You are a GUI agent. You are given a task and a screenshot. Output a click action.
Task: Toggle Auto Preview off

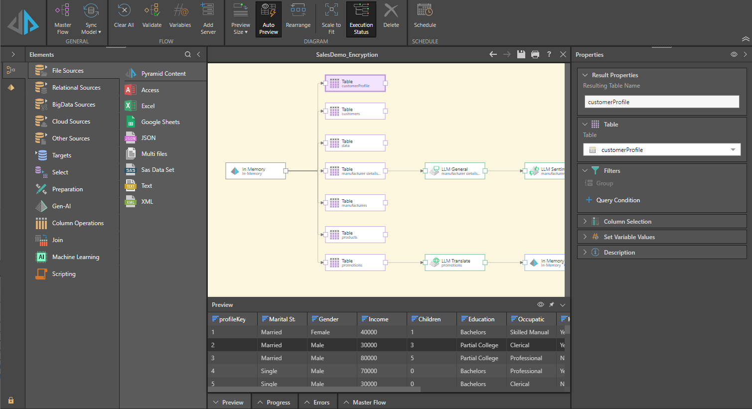pos(269,19)
